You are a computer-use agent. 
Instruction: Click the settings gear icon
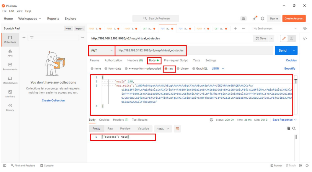[263, 19]
